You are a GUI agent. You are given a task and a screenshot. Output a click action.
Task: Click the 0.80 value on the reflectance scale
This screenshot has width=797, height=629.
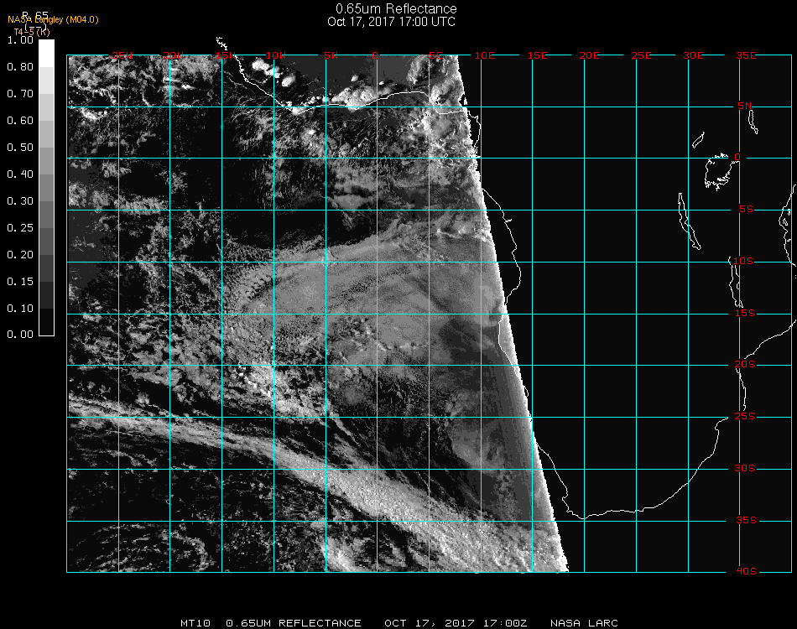pyautogui.click(x=20, y=66)
